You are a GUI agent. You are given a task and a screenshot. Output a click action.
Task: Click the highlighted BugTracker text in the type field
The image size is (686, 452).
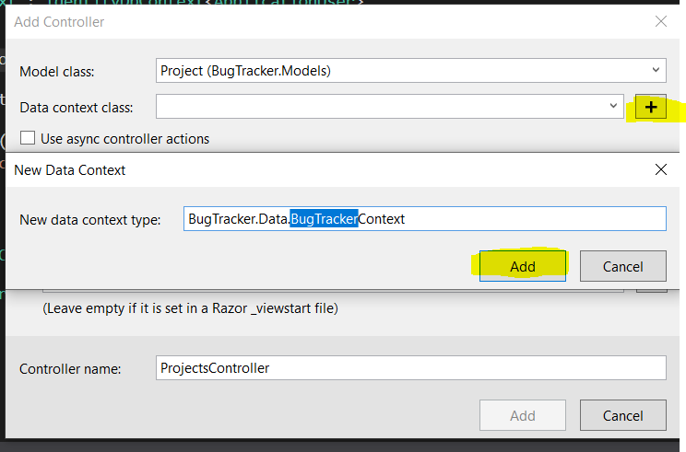[x=324, y=219]
